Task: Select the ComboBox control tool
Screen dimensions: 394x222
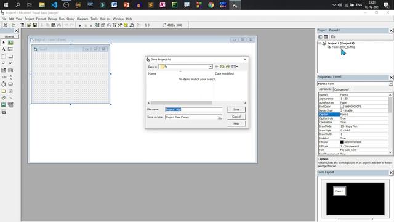Action: [x=4, y=70]
